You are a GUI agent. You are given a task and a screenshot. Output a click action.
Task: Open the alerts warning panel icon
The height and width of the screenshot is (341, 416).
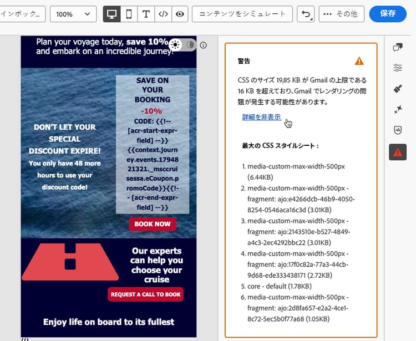click(x=398, y=152)
